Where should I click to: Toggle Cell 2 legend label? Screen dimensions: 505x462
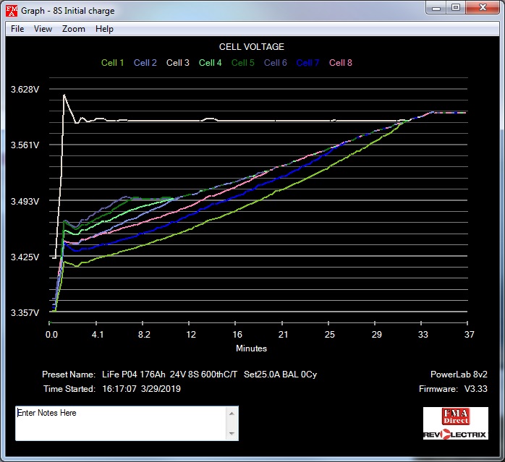(x=145, y=63)
